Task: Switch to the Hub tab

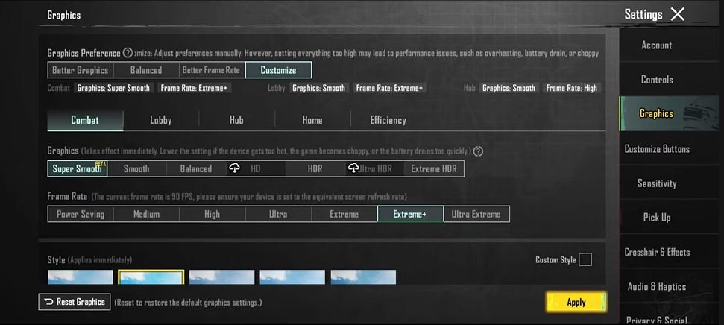Action: (x=236, y=120)
